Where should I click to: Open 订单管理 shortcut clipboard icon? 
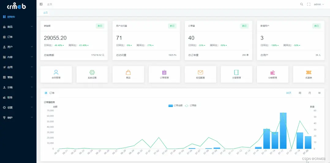[164, 72]
